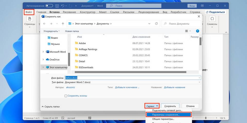Sort files by Имя column header
The height and width of the screenshot is (123, 247).
80,37
